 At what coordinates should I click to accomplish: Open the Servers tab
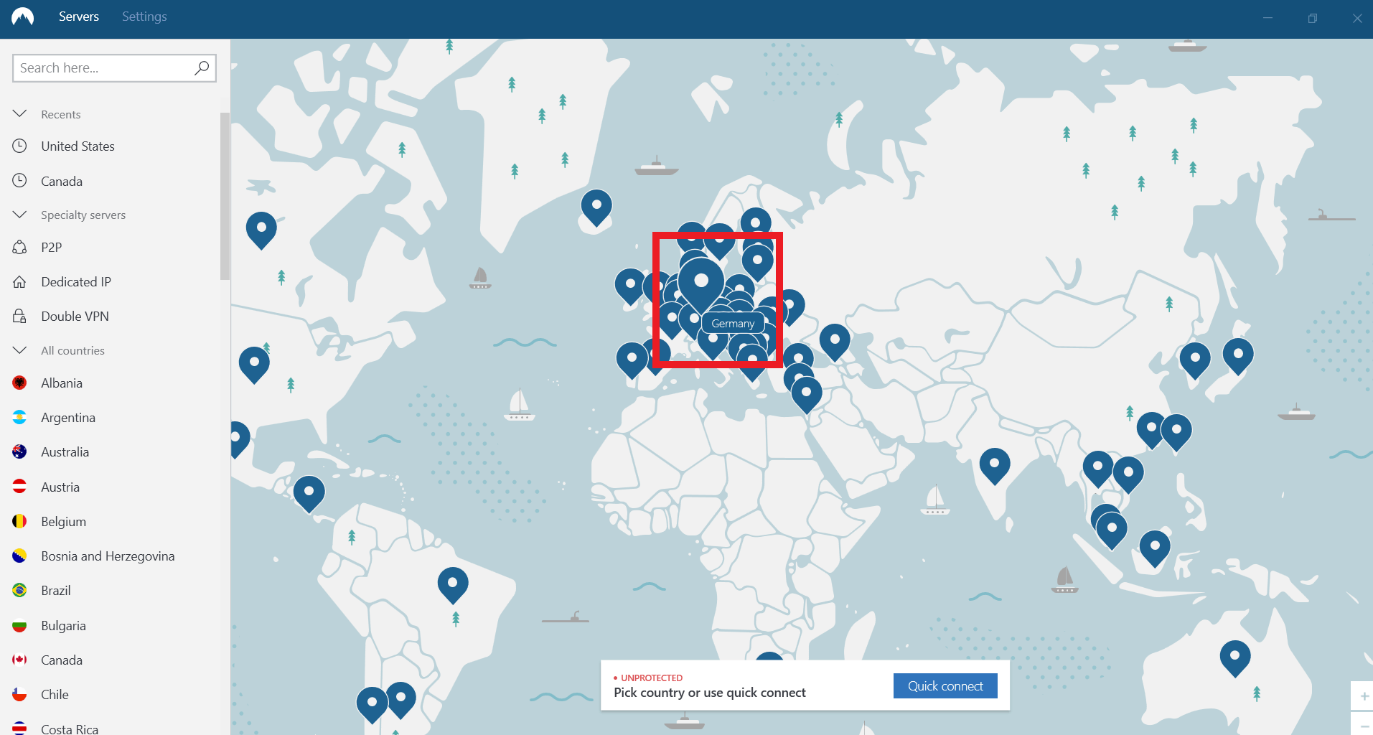pos(79,17)
